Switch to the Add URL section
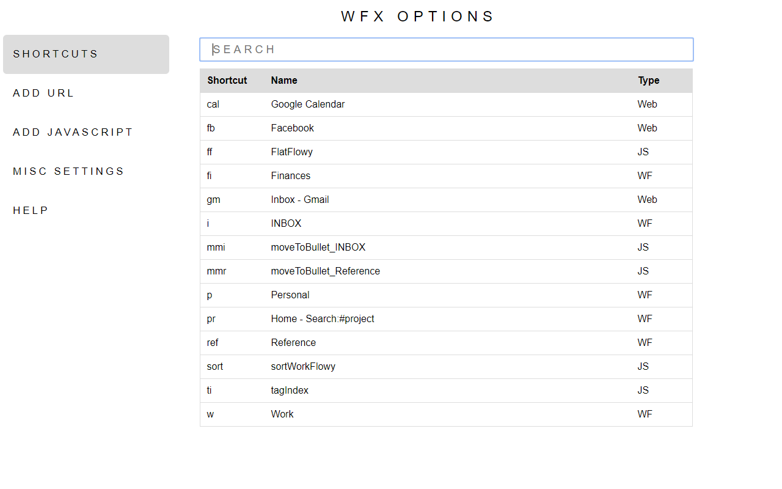 44,94
